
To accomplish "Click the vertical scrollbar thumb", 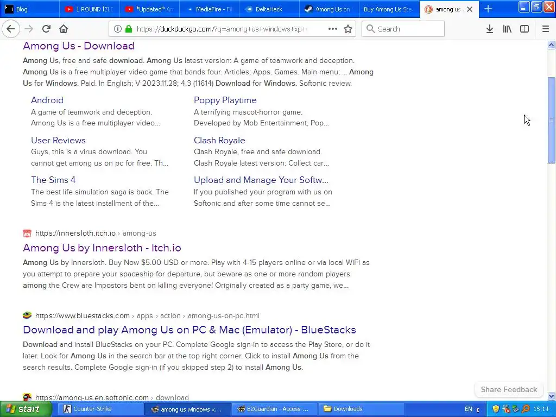I will [x=551, y=120].
